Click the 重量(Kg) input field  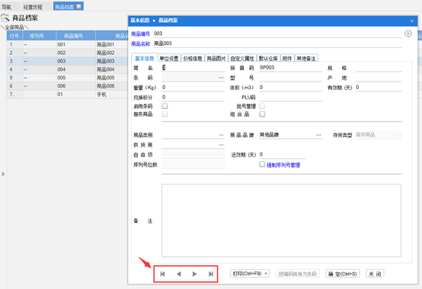click(193, 88)
